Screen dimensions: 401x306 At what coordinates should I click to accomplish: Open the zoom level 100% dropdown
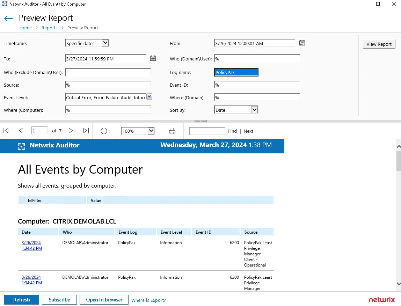151,131
